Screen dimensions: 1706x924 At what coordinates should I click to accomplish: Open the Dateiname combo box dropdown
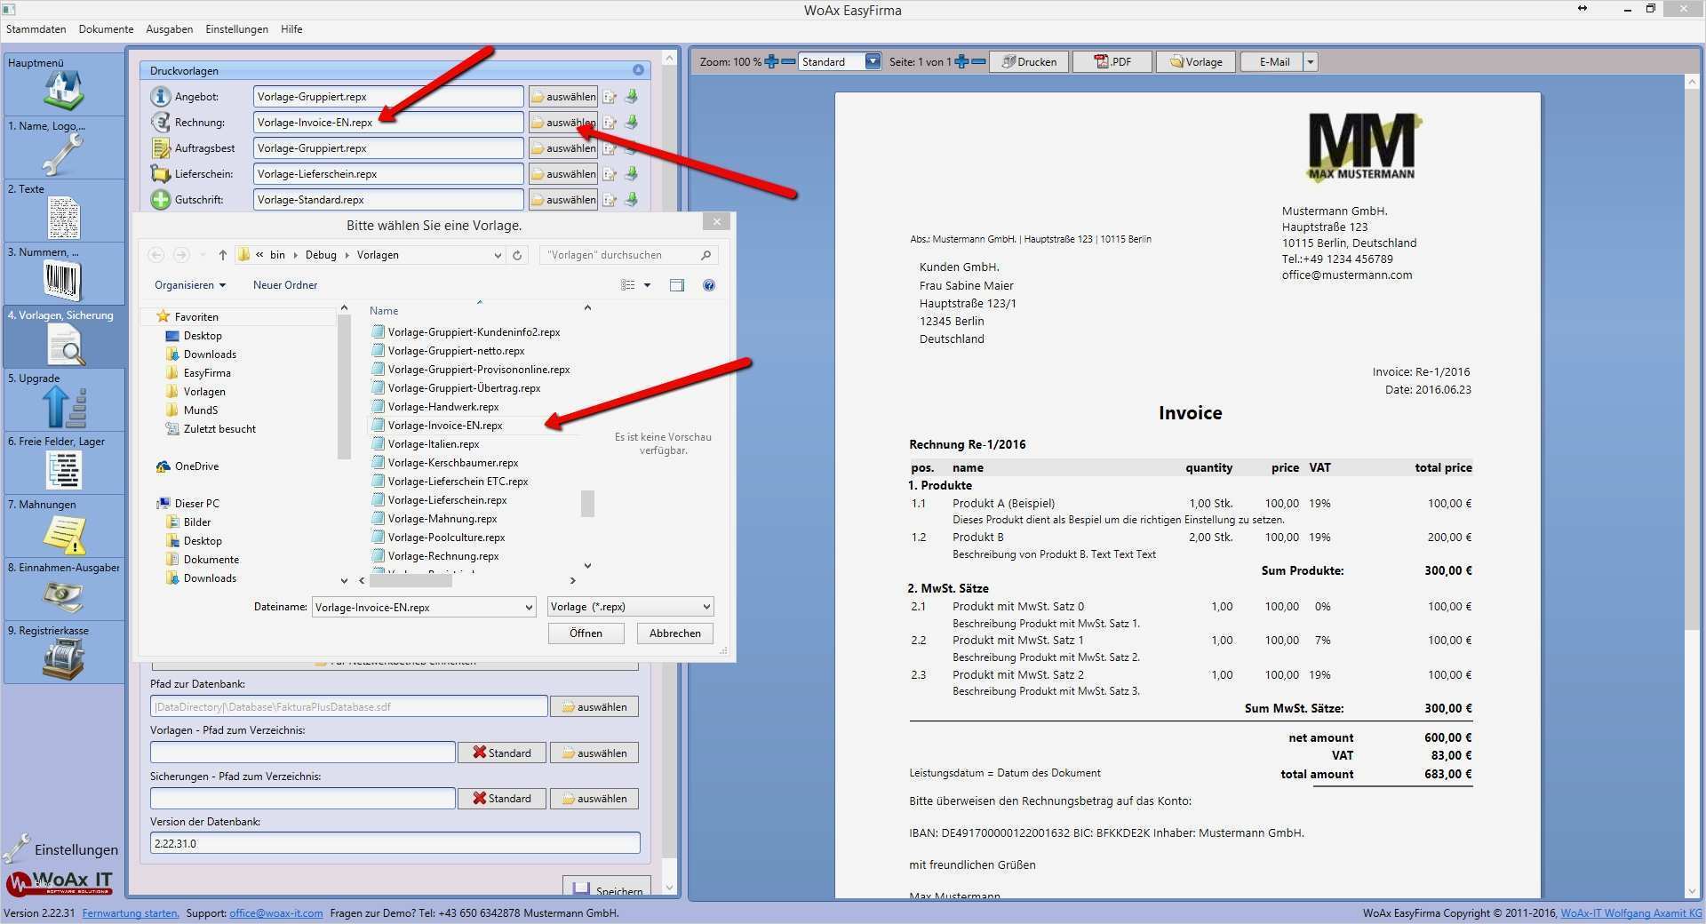(x=529, y=607)
